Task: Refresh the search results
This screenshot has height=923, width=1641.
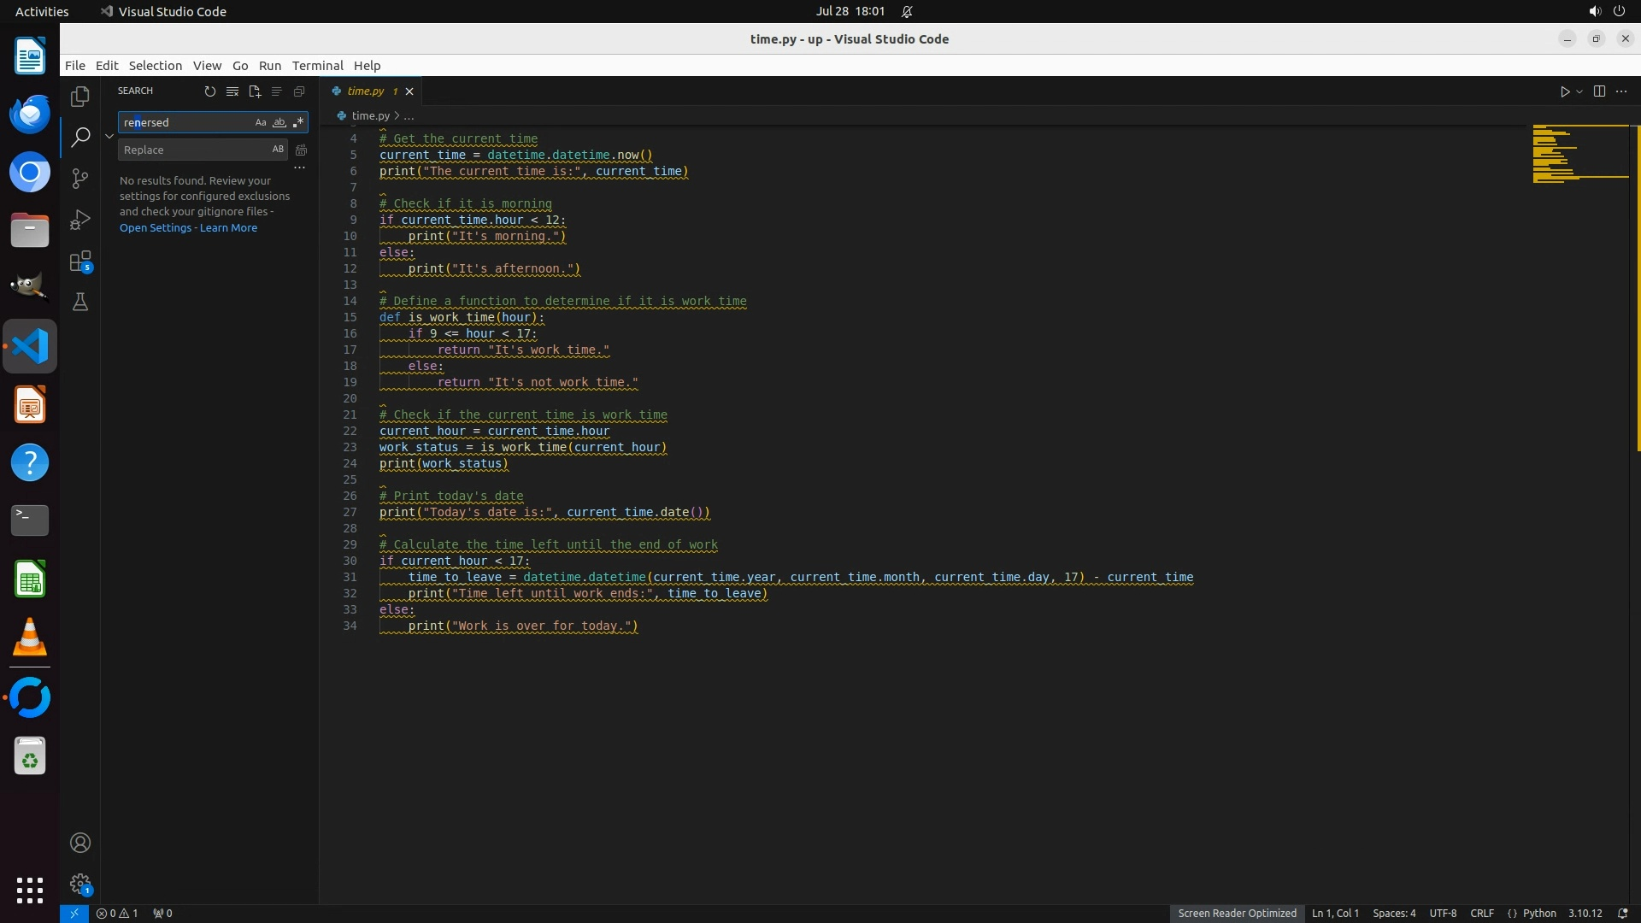Action: pyautogui.click(x=209, y=91)
